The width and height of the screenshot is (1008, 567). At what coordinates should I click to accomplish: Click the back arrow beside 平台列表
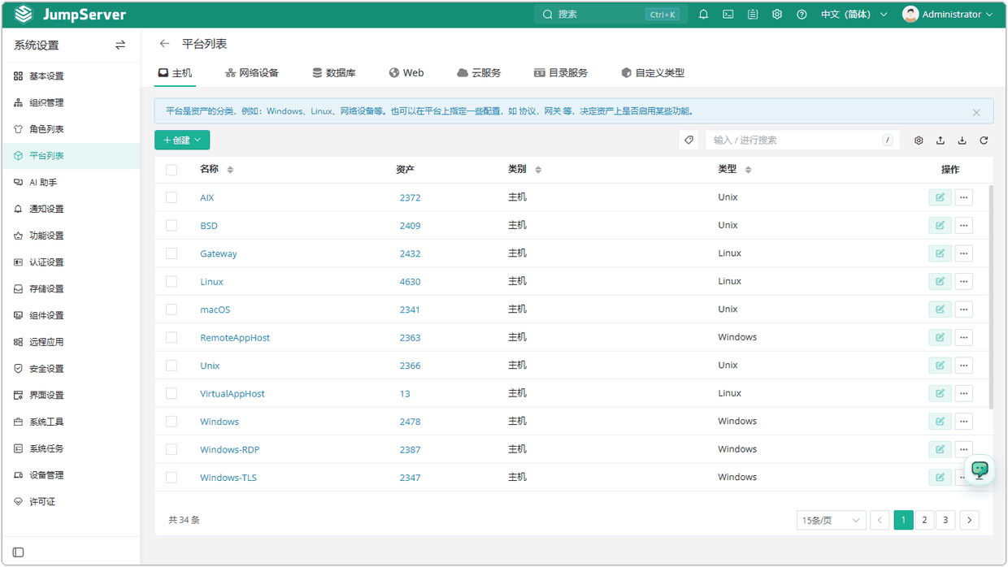click(x=165, y=44)
